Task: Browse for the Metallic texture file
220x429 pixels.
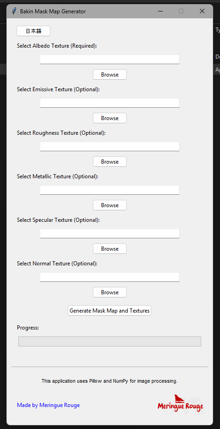Action: click(110, 205)
